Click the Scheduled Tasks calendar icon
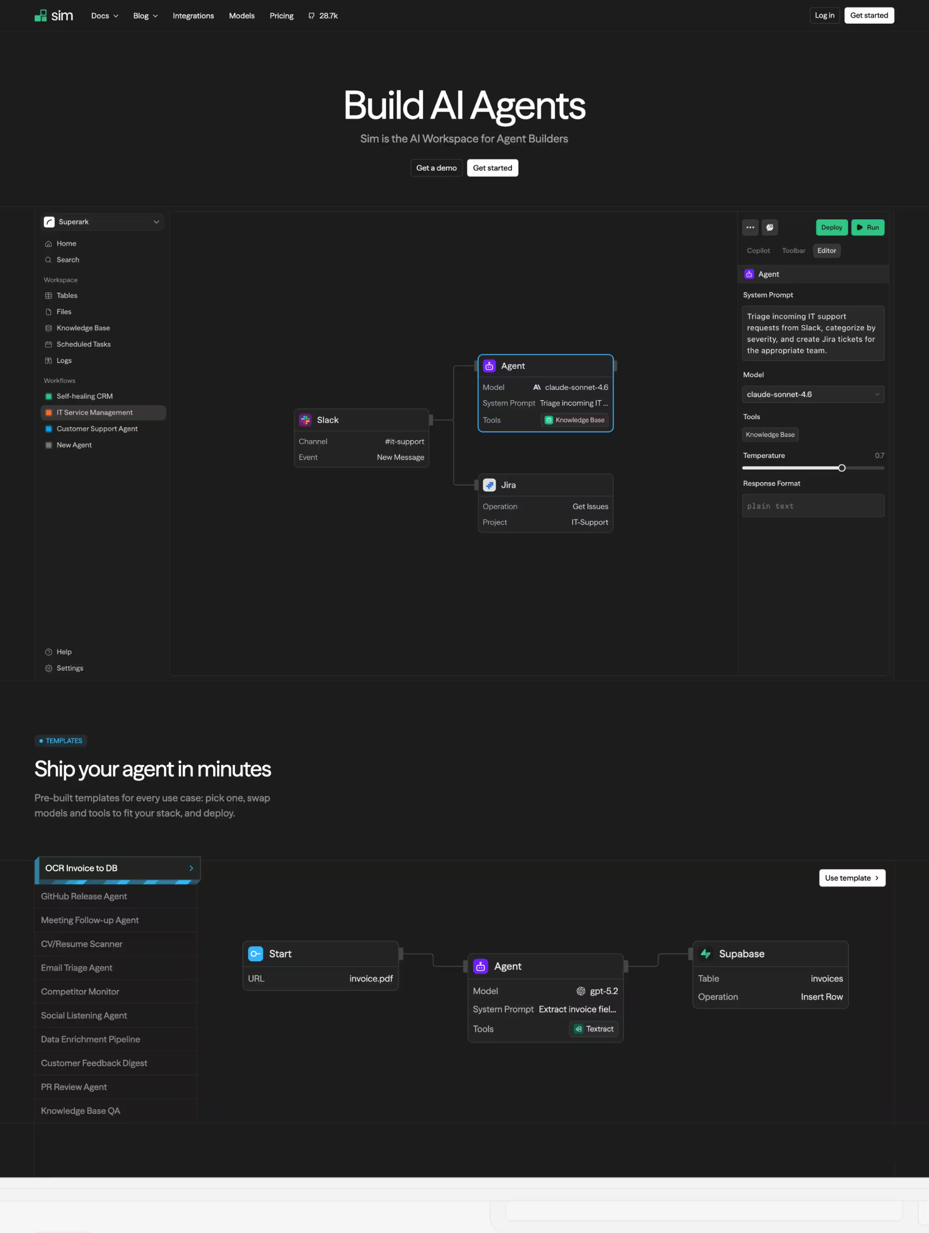This screenshot has height=1233, width=929. coord(48,344)
